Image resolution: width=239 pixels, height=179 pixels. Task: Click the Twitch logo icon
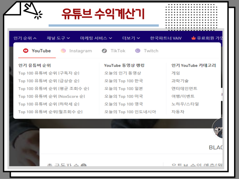(138, 51)
